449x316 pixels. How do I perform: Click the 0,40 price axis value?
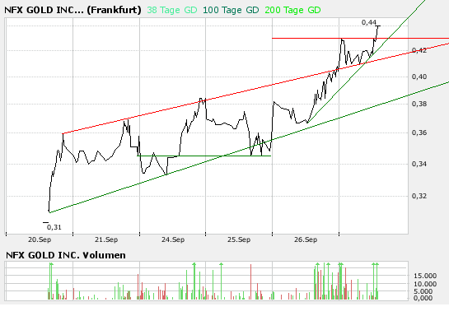coord(419,77)
